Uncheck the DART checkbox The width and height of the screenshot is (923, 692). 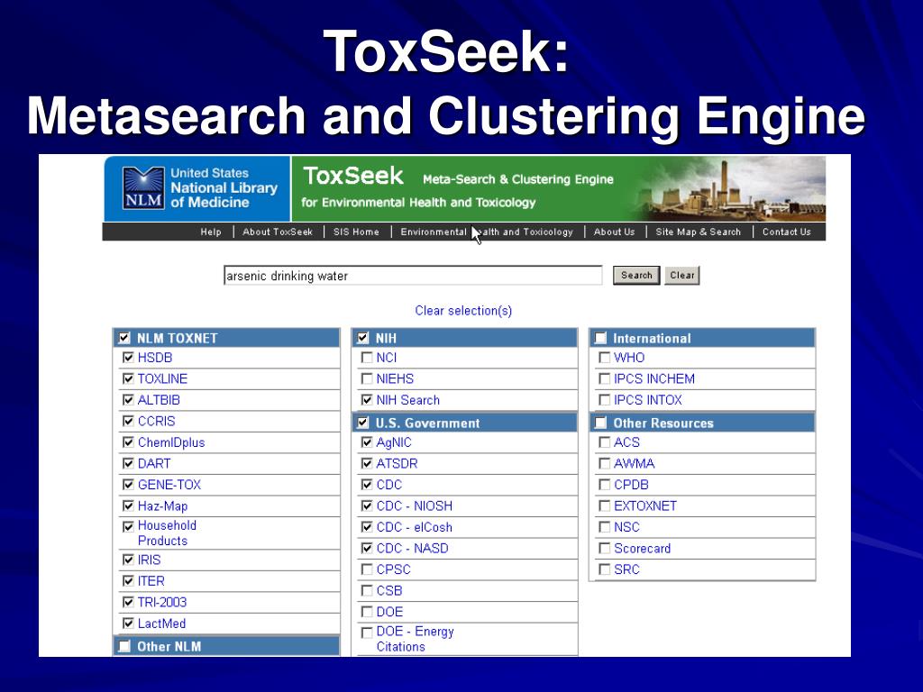click(x=128, y=463)
